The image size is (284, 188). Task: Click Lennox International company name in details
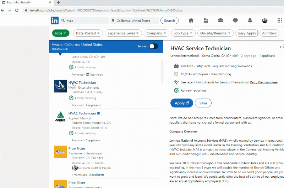185,56
